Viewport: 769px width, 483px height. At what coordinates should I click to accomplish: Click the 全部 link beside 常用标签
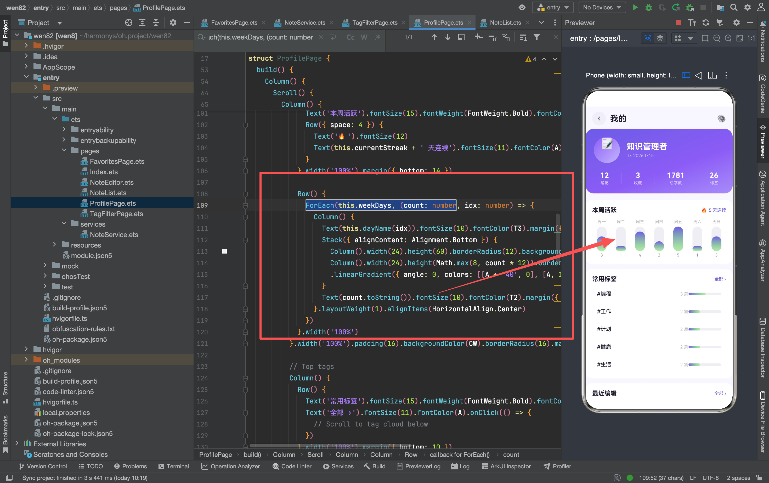pyautogui.click(x=720, y=279)
